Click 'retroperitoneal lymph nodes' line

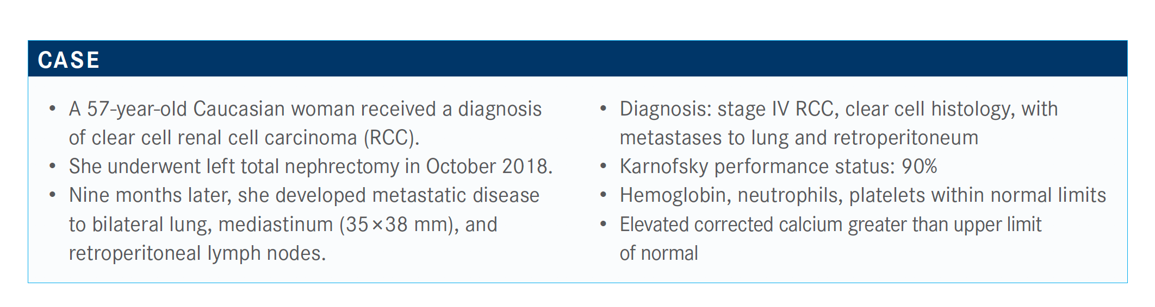click(197, 253)
